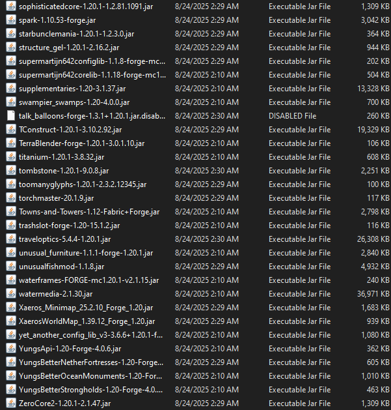Click file name supplementaries-1.20-3.1.37.jar

point(72,89)
